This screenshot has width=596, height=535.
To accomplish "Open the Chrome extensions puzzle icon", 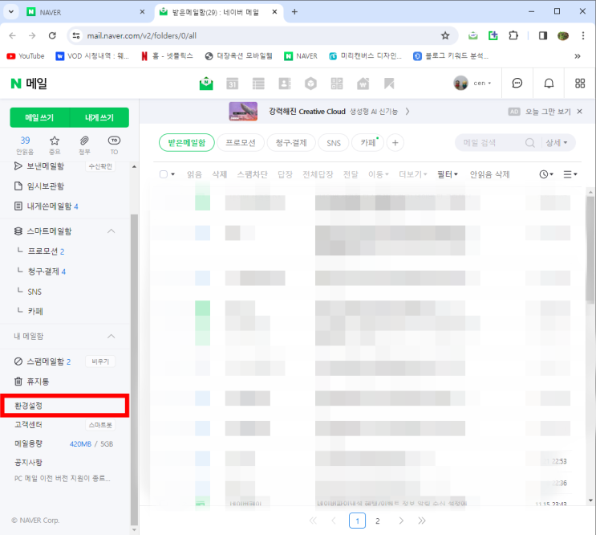I will coord(513,36).
